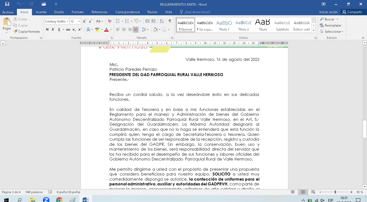Click the Copiar formato paintbrush icon
Viewport: 367px width, 202px height.
(15, 32)
